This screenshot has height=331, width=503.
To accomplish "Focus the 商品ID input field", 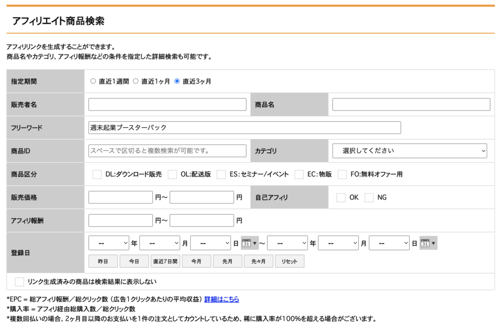I will [168, 151].
